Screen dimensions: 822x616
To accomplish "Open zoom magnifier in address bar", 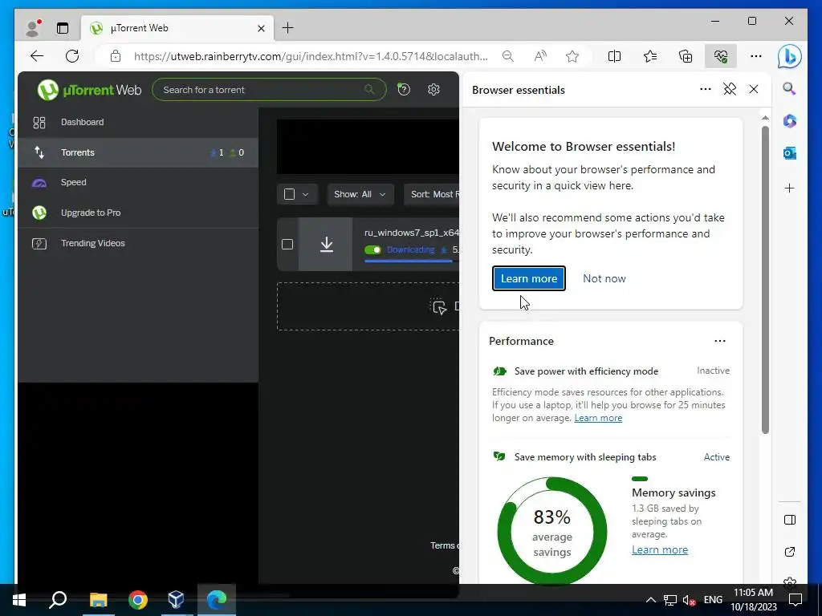I will [507, 56].
